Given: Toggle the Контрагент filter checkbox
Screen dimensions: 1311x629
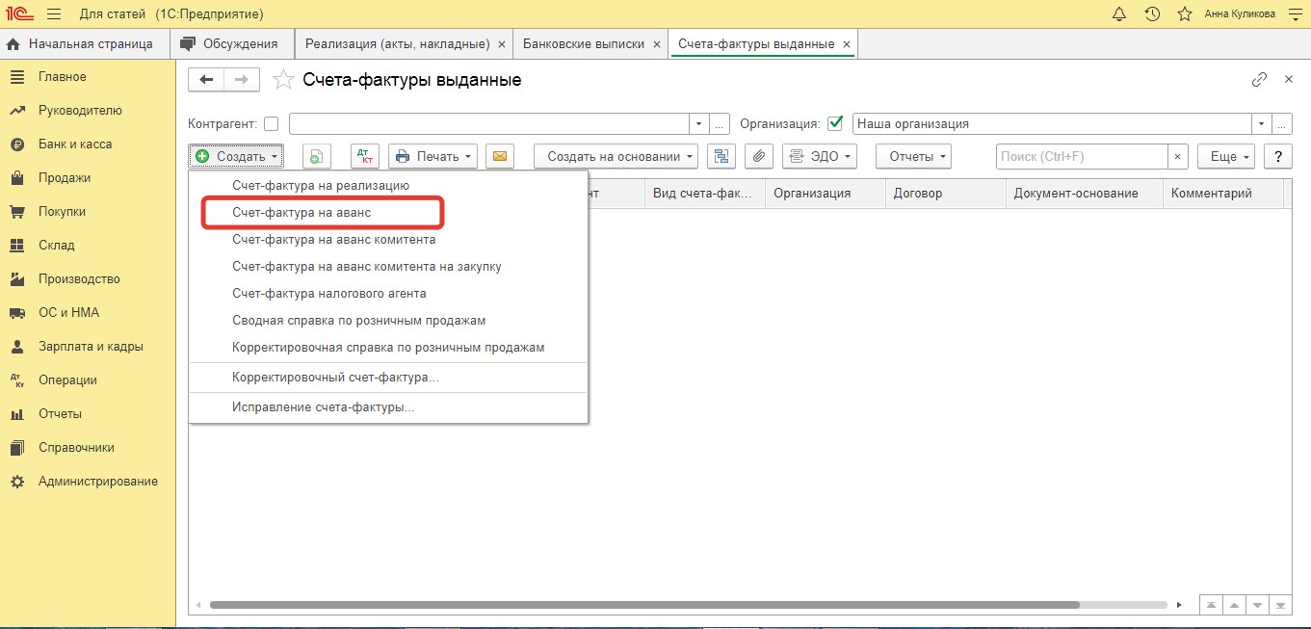Looking at the screenshot, I should pyautogui.click(x=272, y=124).
